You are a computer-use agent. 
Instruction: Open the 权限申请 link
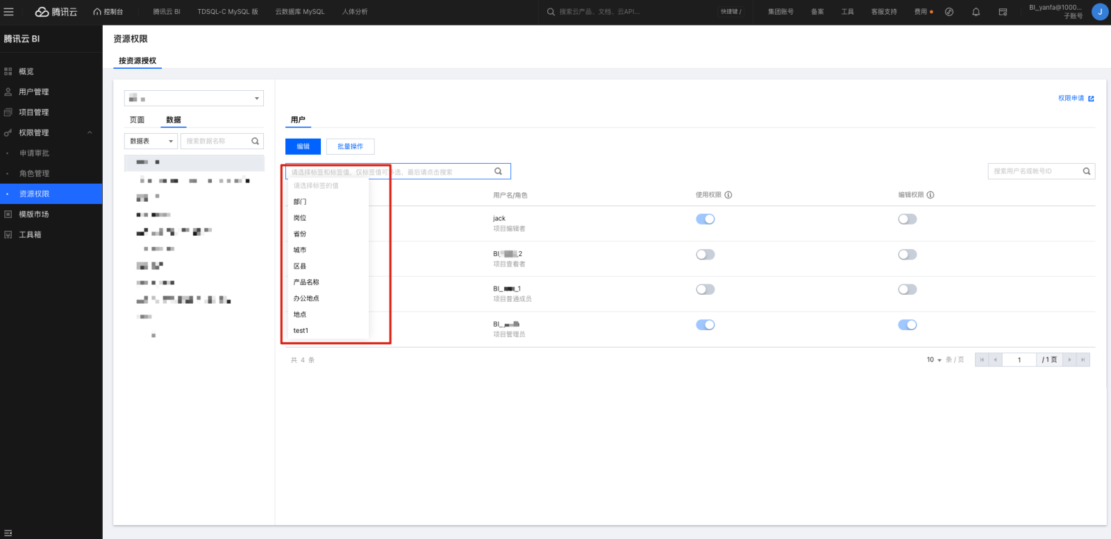coord(1071,99)
